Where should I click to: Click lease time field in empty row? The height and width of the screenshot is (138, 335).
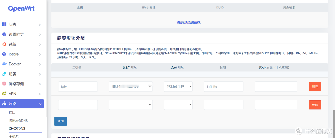(x=224, y=105)
